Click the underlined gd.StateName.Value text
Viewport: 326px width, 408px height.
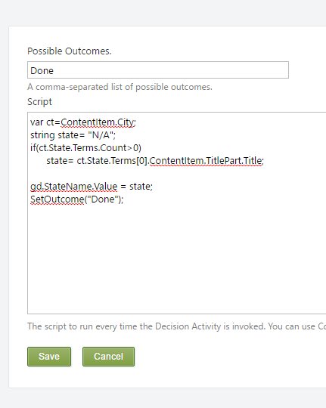[x=74, y=187]
